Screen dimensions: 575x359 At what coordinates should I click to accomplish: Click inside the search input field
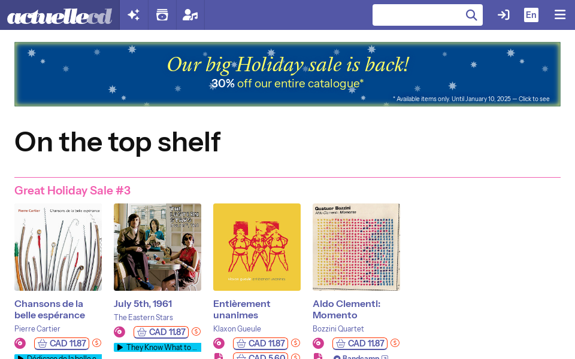tap(419, 14)
